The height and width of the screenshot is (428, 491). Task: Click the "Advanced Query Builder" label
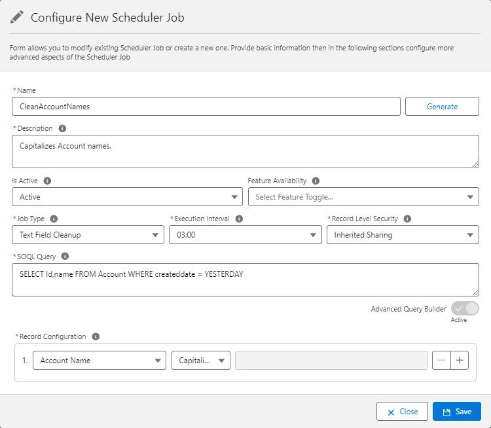coord(409,309)
